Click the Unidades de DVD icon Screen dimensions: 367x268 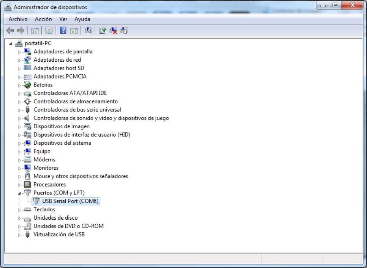click(27, 226)
